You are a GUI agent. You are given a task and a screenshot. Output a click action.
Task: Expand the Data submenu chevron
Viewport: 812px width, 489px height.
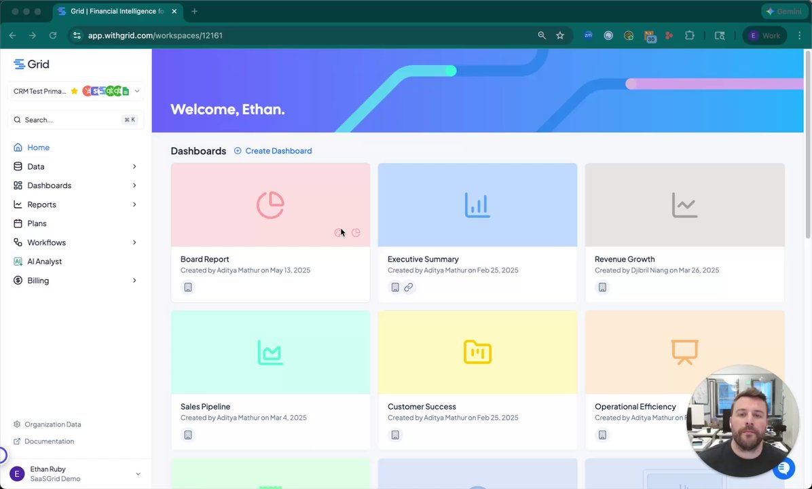coord(134,166)
